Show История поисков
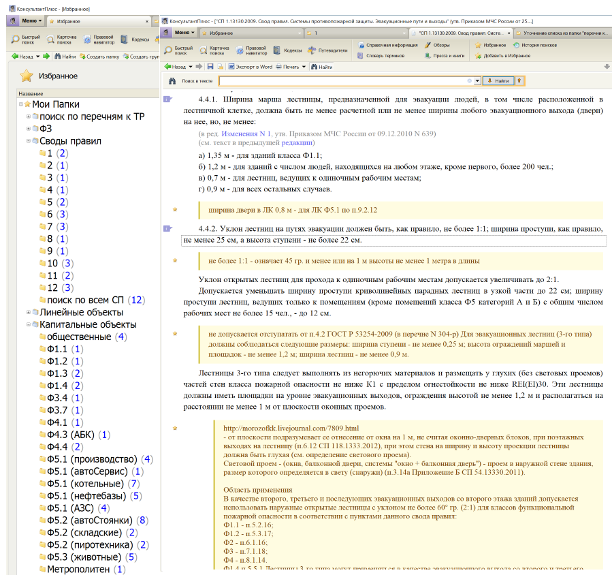 [x=534, y=46]
